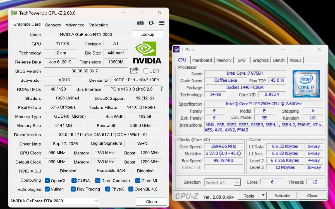Toggle the PhysX checkbox
Viewport: 335px width, 209px height.
pos(108,189)
